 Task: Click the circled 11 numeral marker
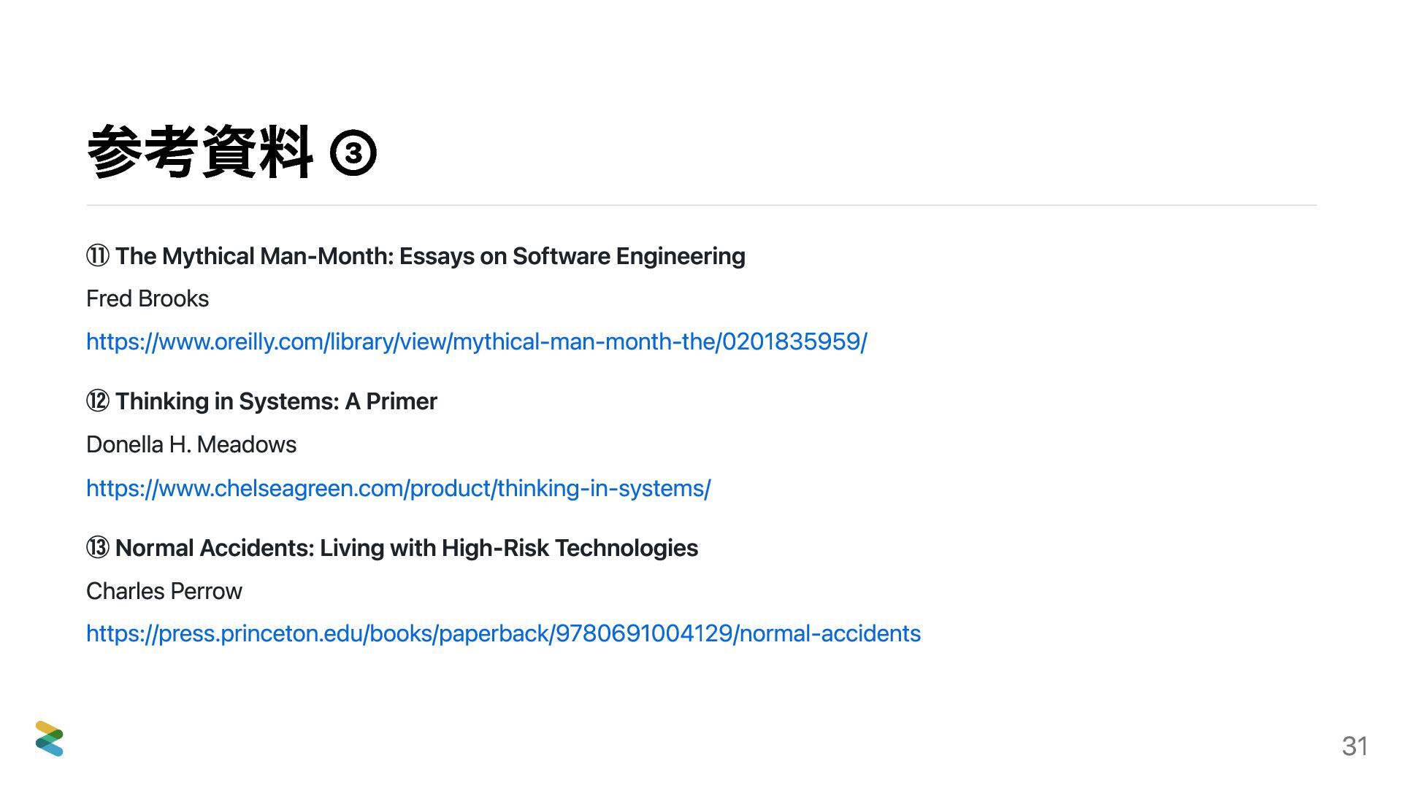98,256
